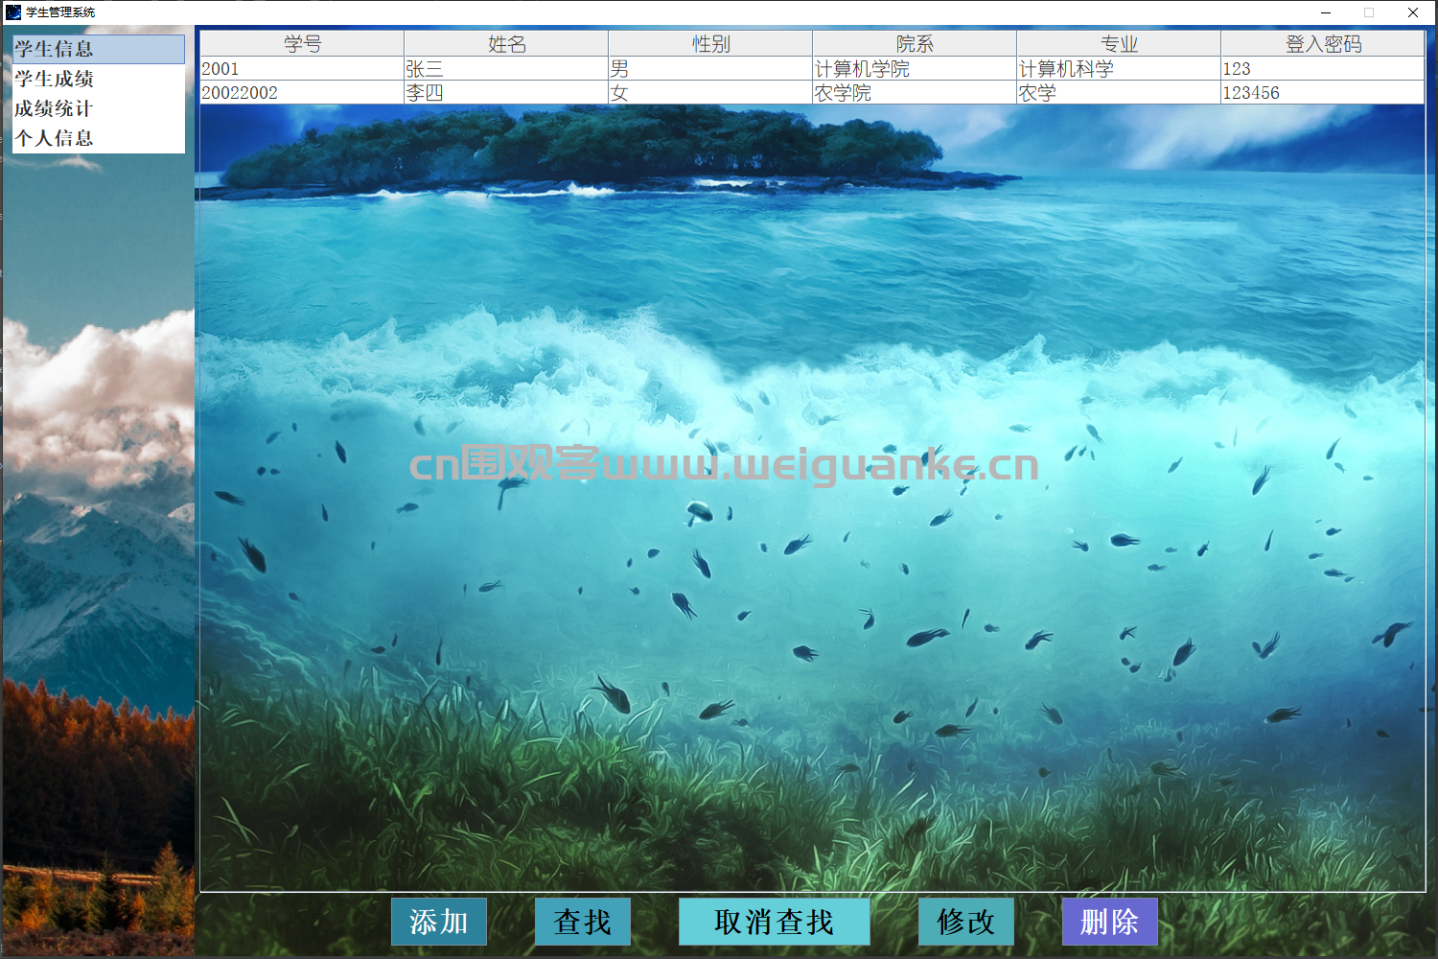Viewport: 1438px width, 959px height.
Task: Click the major cell 计算机科学
Action: (x=1119, y=69)
